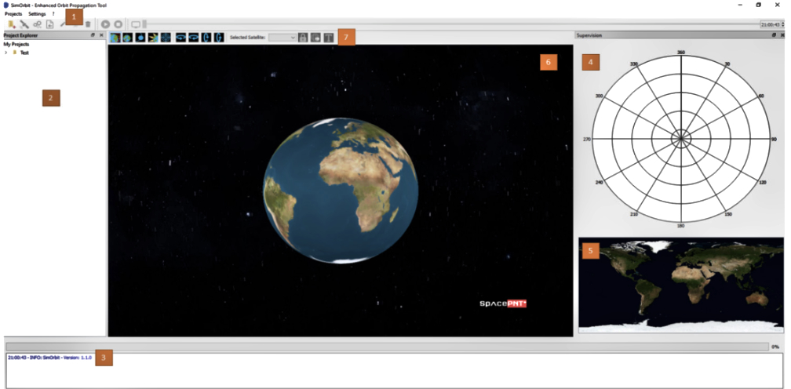This screenshot has height=389, width=791.
Task: Click the trash delete icon
Action: [88, 24]
